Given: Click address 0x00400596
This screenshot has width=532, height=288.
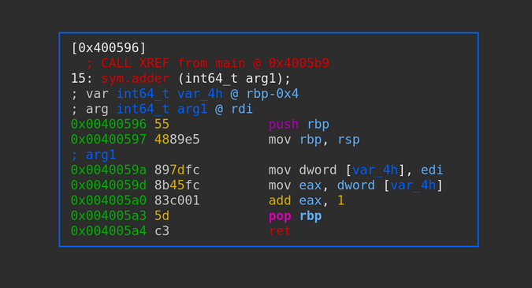Looking at the screenshot, I should (109, 125).
